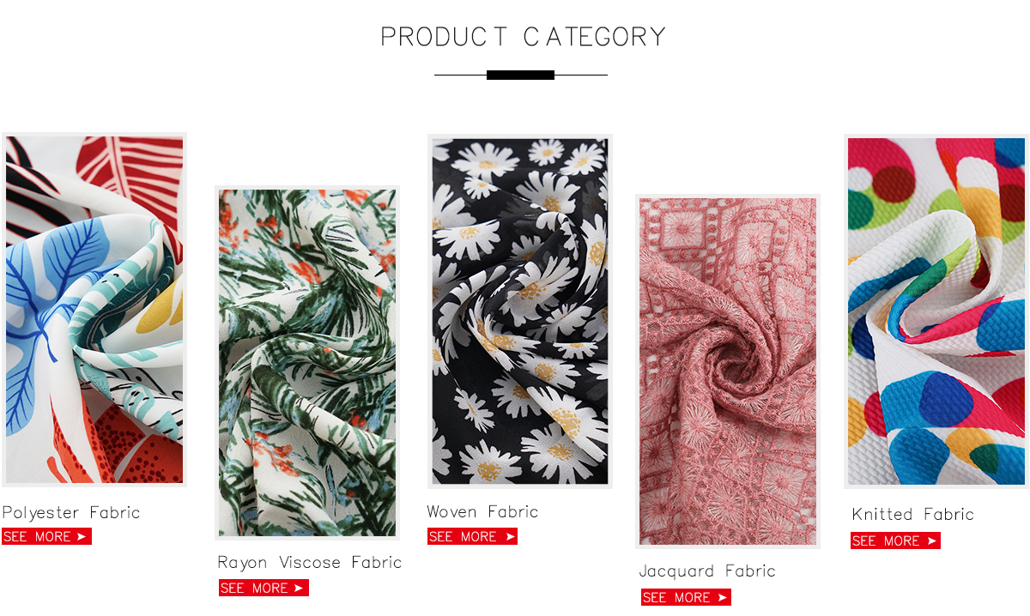Click arrow icon on Jacquard SEE MORE button

723,597
